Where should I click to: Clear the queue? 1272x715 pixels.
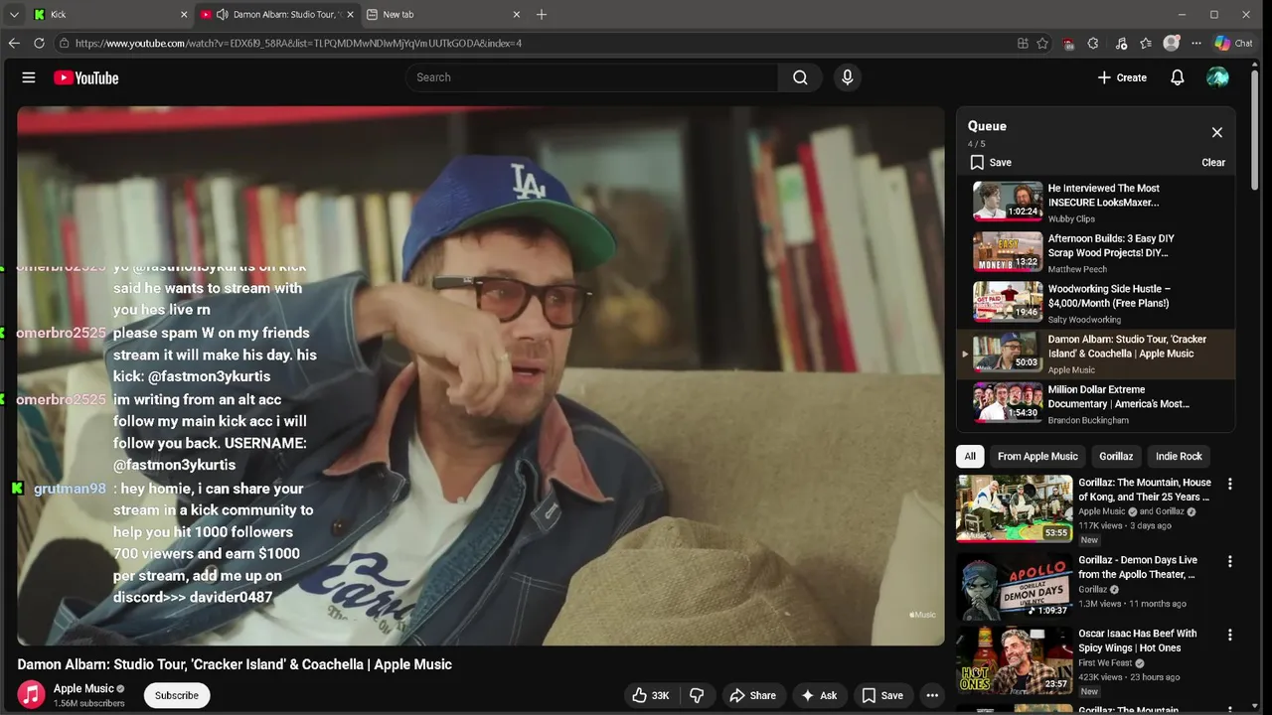1213,162
